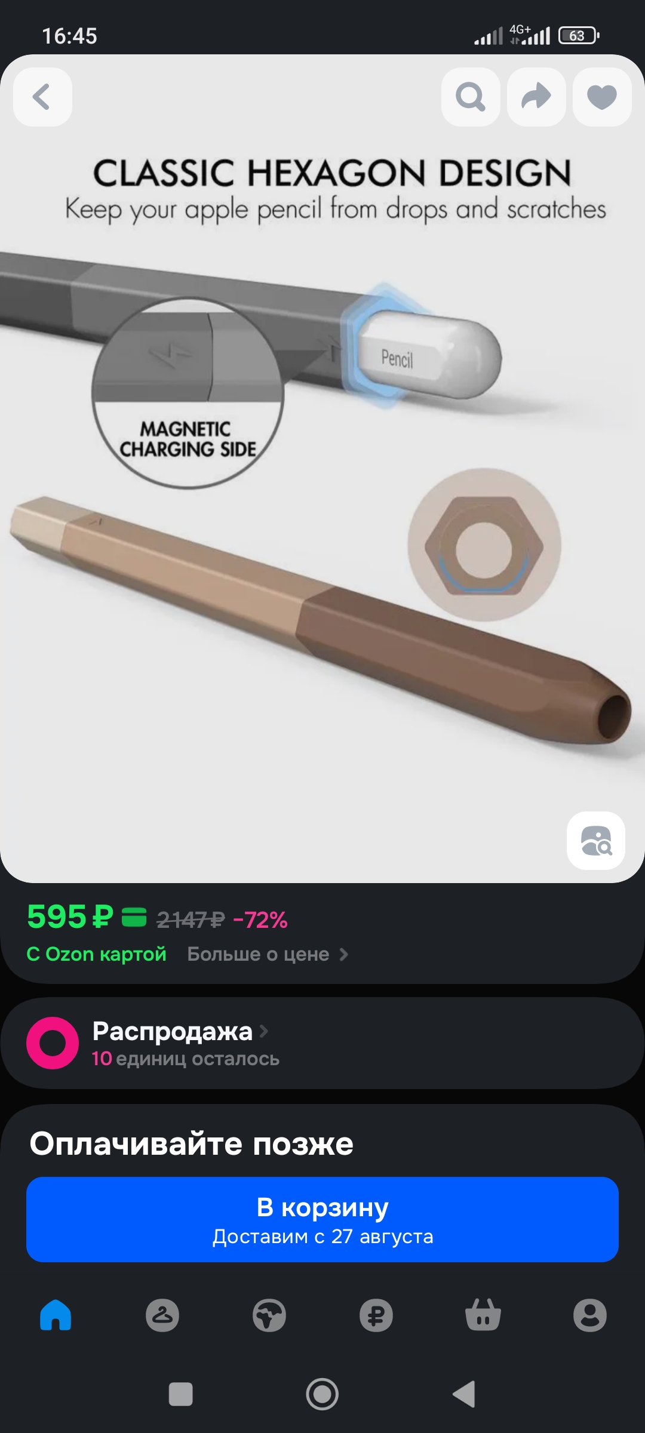Viewport: 645px width, 1433px height.
Task: Share the product via arrow icon
Action: point(536,97)
